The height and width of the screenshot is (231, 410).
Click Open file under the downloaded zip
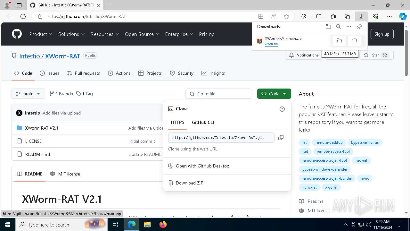click(271, 44)
